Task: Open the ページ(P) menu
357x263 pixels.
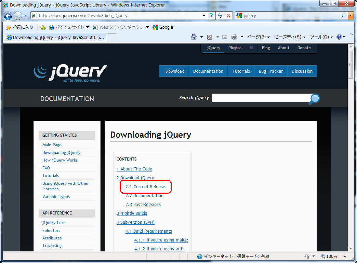Action: click(x=258, y=37)
